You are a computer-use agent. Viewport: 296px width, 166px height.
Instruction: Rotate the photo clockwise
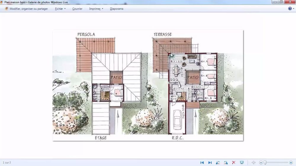point(226,162)
